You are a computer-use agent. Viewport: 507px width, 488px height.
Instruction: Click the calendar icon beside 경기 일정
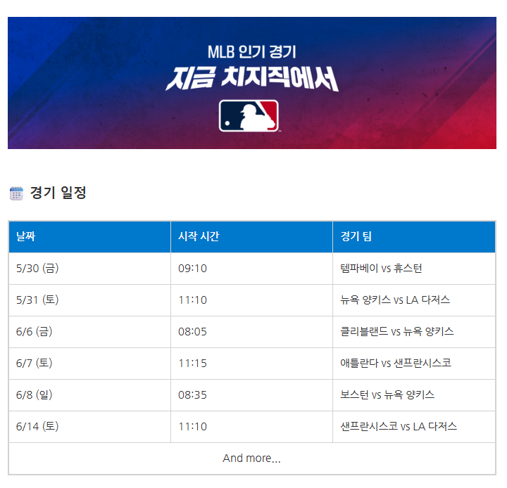(x=16, y=193)
